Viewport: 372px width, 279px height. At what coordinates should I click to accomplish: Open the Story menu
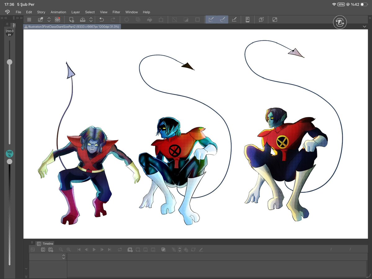click(x=41, y=12)
